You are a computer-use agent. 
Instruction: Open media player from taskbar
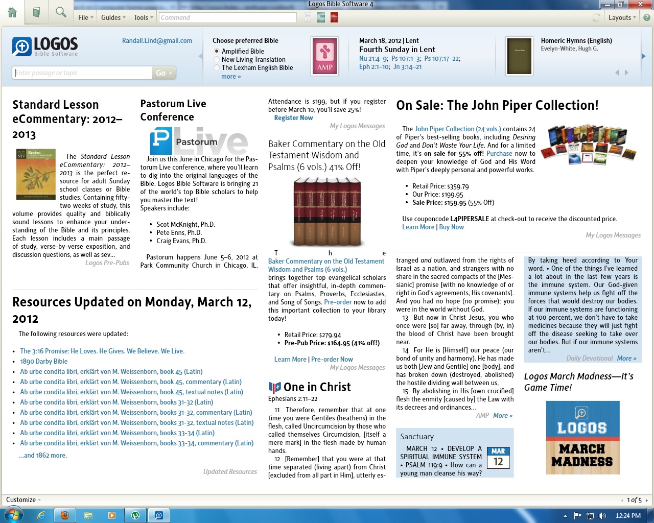(112, 515)
